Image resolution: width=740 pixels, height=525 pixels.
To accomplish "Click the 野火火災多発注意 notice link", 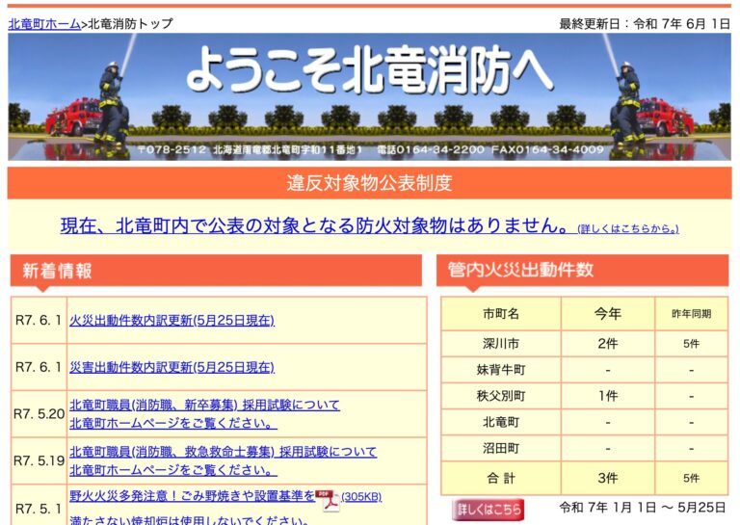I will pos(192,497).
